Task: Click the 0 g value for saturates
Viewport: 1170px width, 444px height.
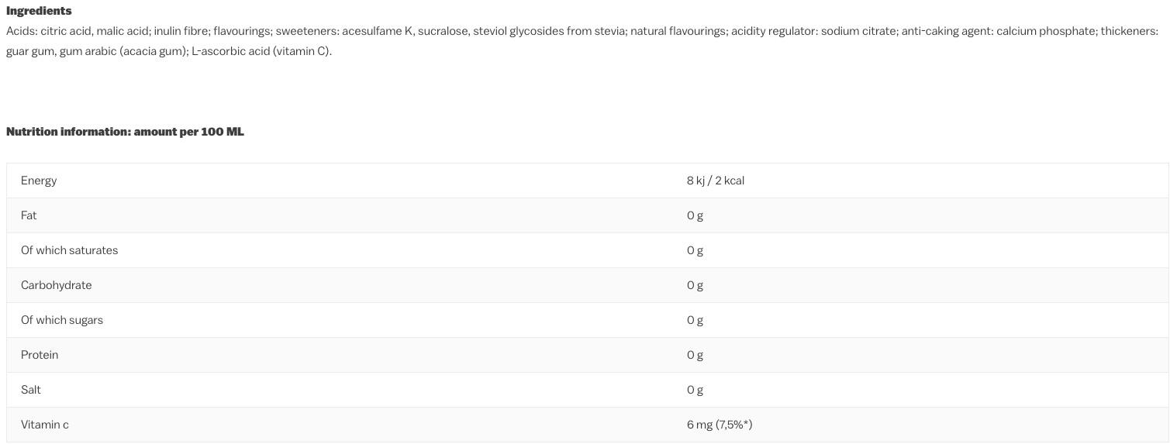Action: click(695, 250)
